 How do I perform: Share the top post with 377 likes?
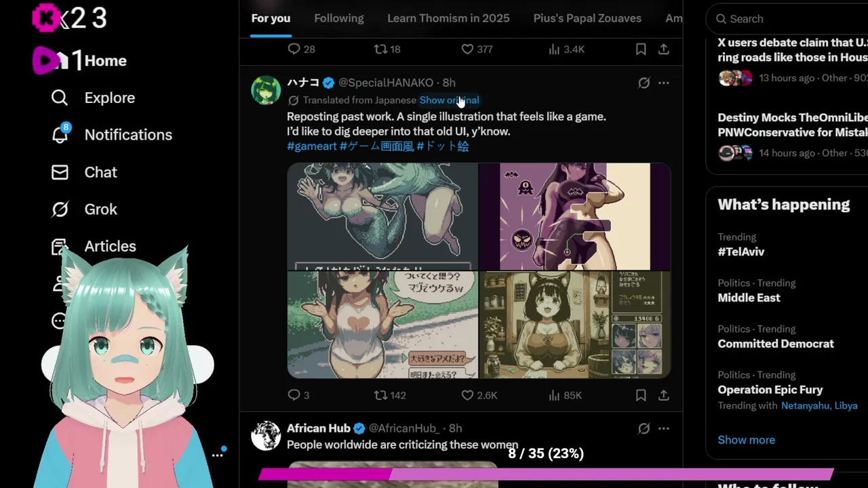664,49
